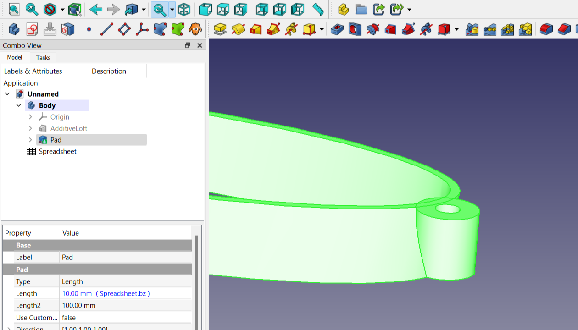Open the measurement tool
The width and height of the screenshot is (578, 330).
(x=318, y=10)
